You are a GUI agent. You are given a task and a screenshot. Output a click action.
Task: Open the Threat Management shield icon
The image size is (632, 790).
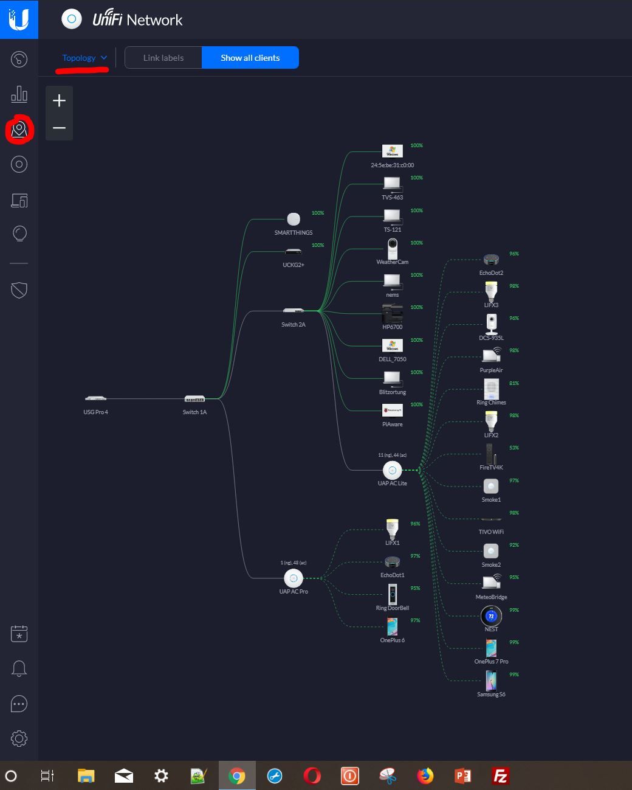[x=19, y=290]
